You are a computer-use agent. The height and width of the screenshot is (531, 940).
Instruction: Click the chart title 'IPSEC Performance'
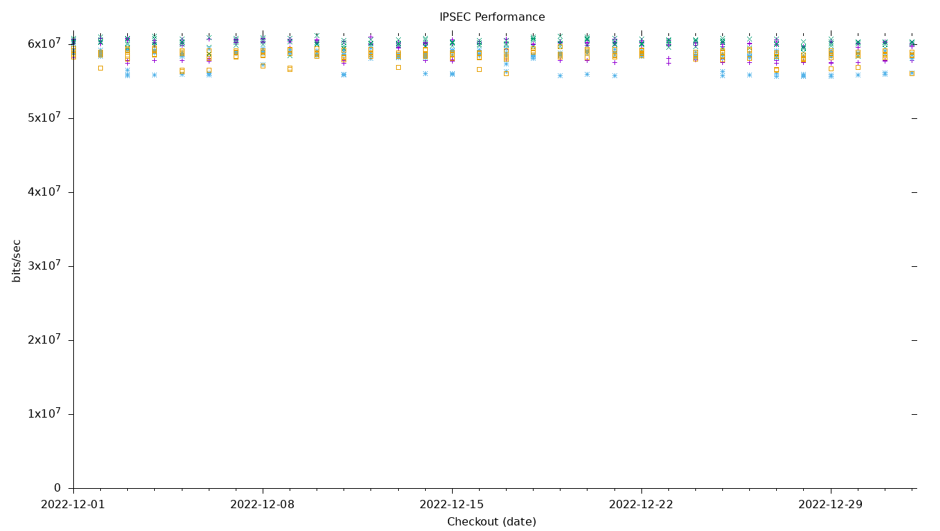[x=492, y=17]
